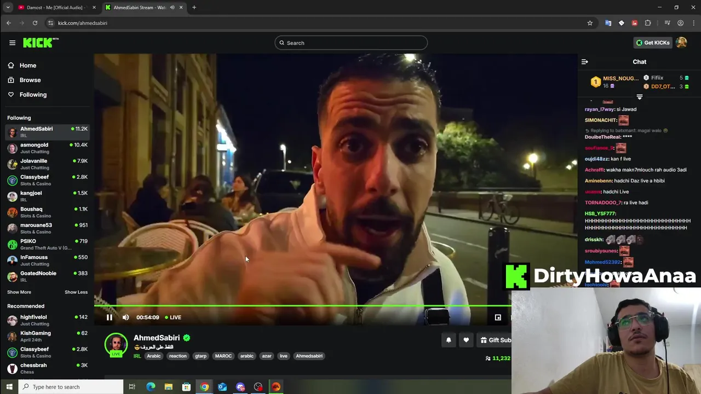The height and width of the screenshot is (394, 701).
Task: Open Task View on the taskbar
Action: click(132, 387)
